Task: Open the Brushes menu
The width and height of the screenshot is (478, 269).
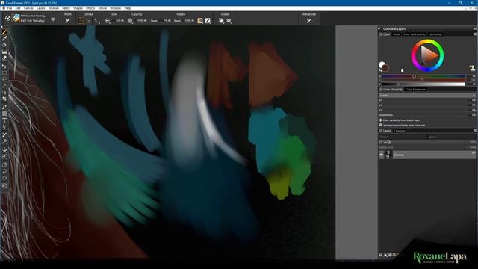Action: (x=54, y=8)
